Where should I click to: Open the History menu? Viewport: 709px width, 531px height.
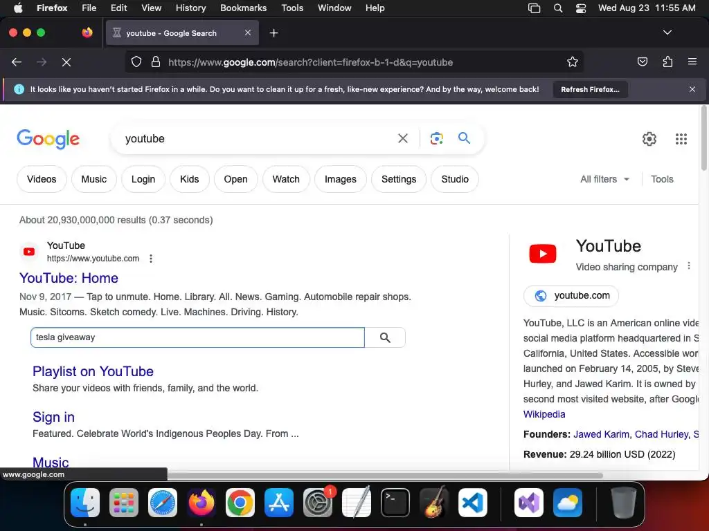pos(191,8)
